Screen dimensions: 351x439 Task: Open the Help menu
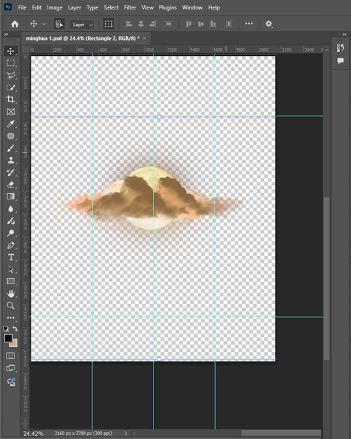pos(214,8)
